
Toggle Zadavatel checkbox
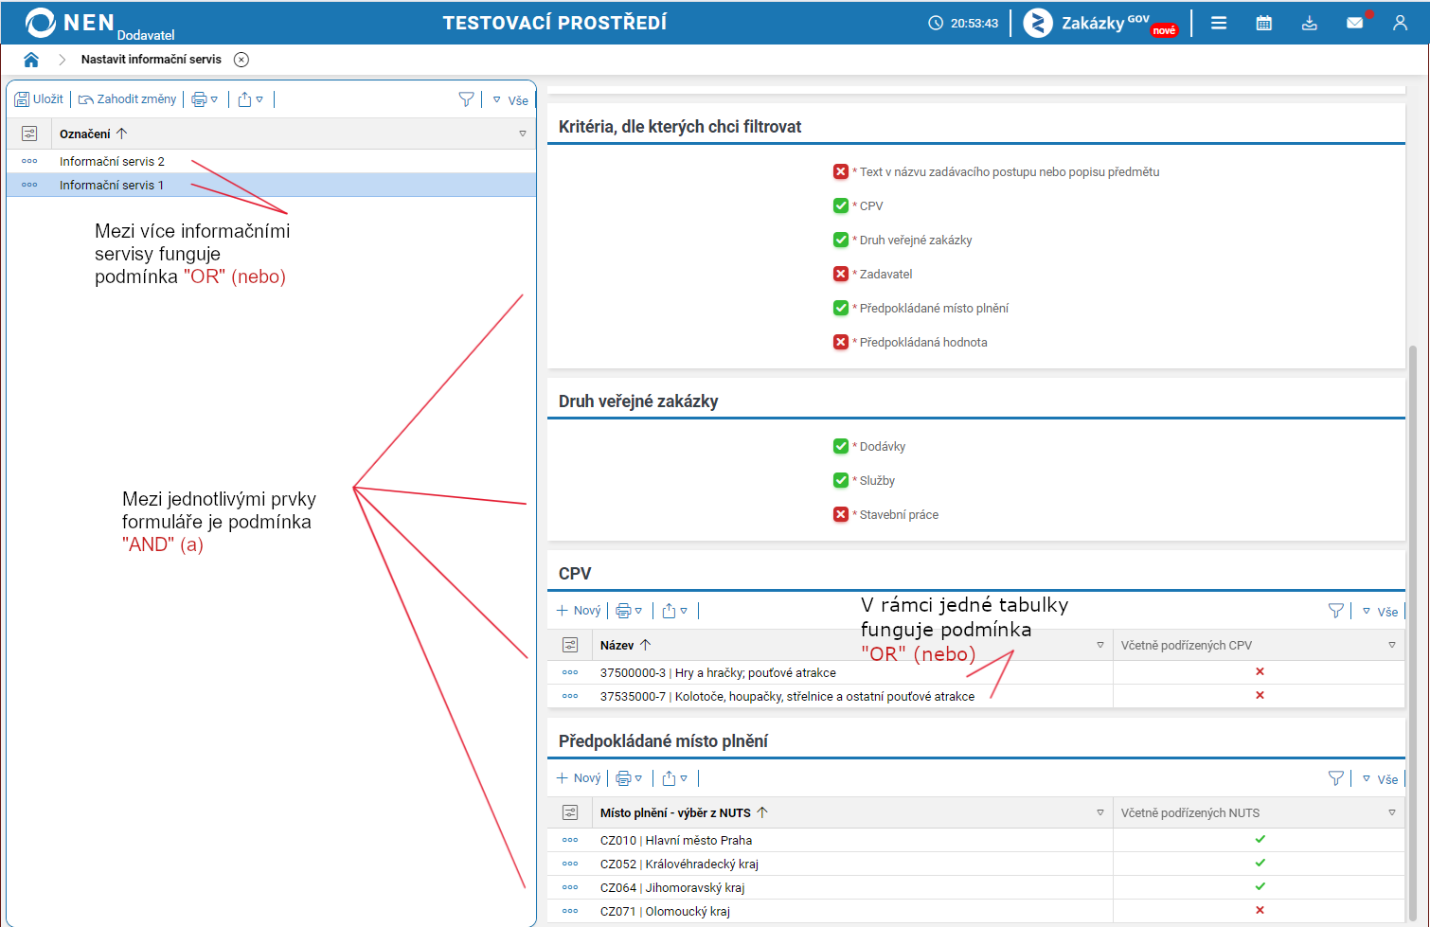[841, 274]
